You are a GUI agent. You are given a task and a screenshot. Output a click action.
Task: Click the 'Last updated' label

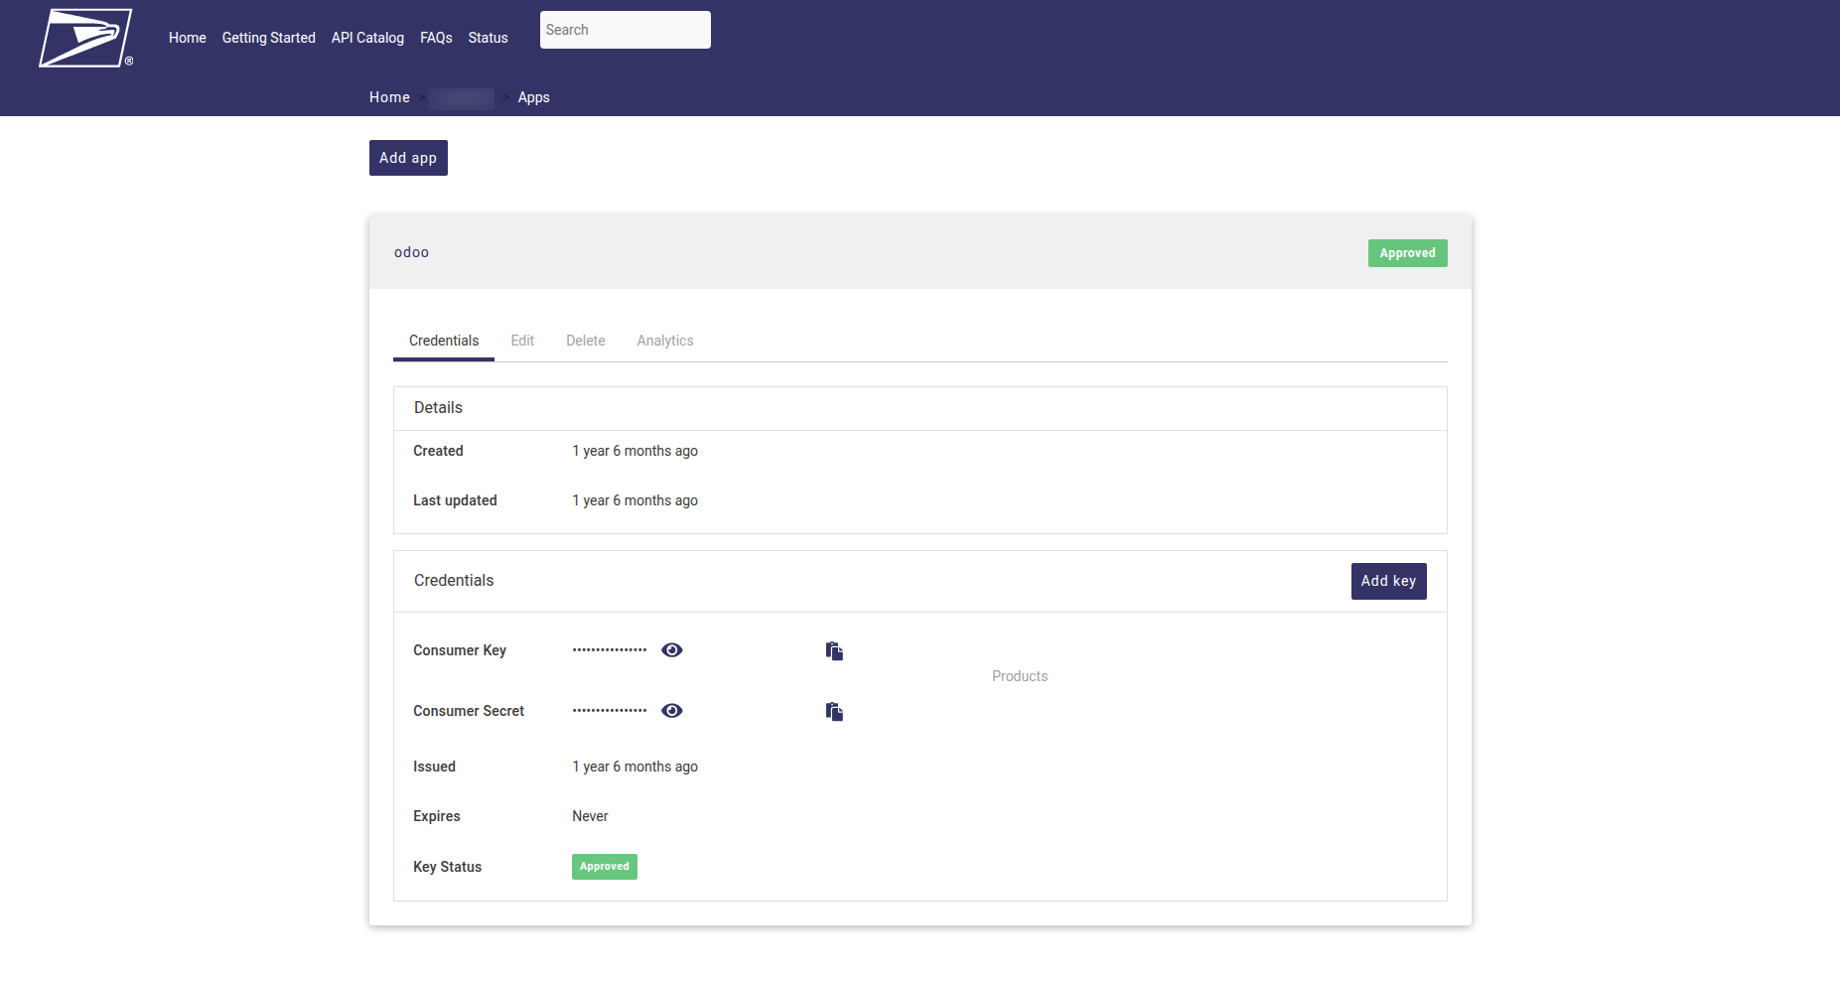point(455,500)
